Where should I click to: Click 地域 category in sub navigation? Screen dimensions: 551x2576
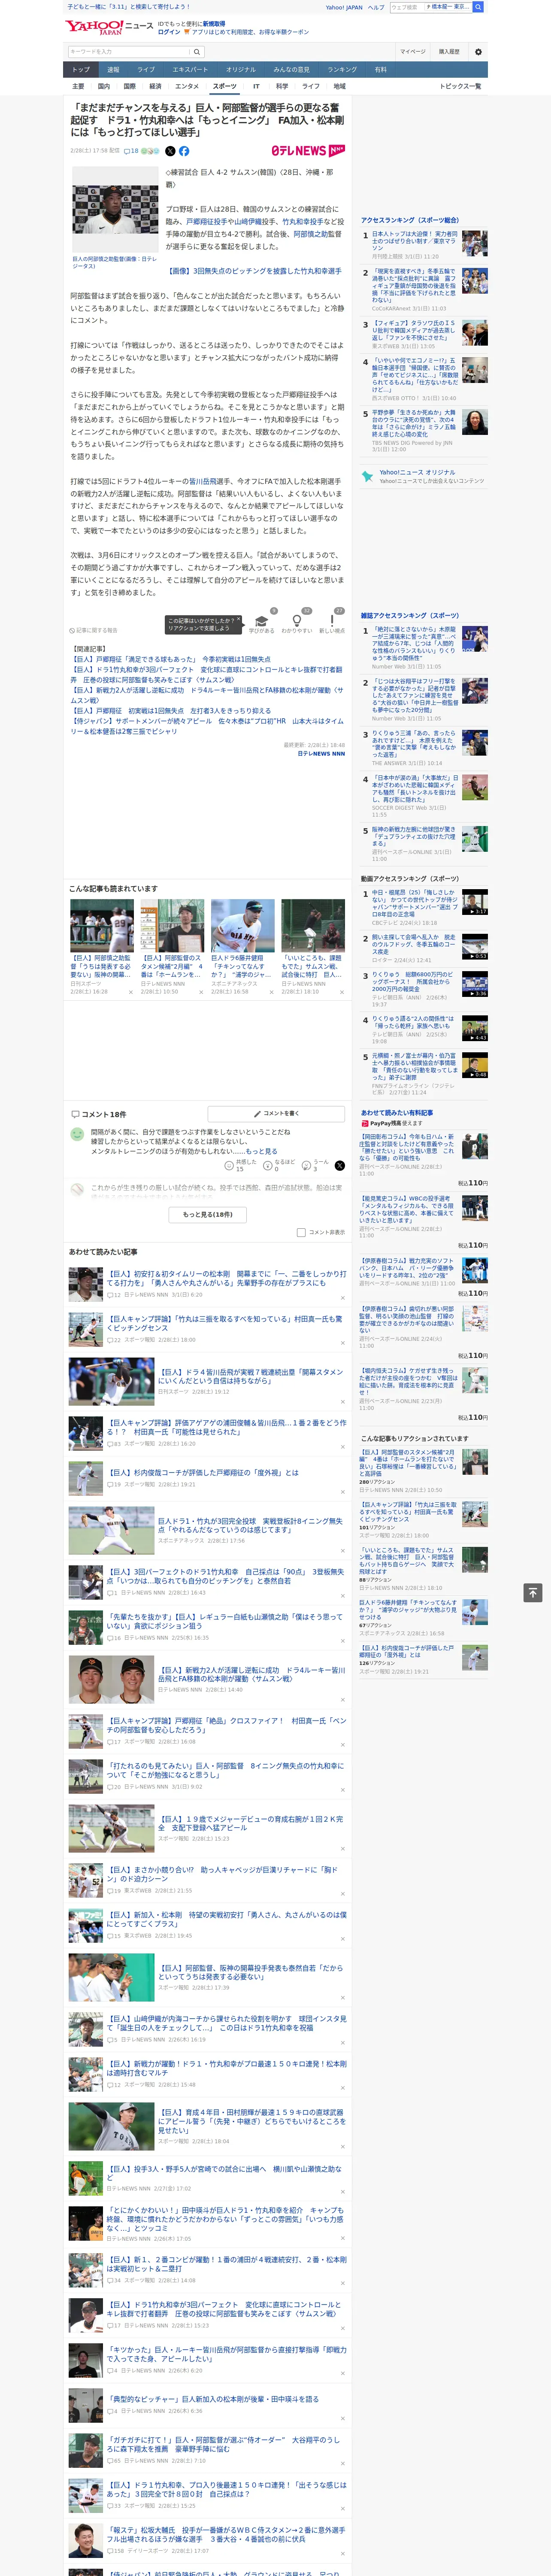339,86
